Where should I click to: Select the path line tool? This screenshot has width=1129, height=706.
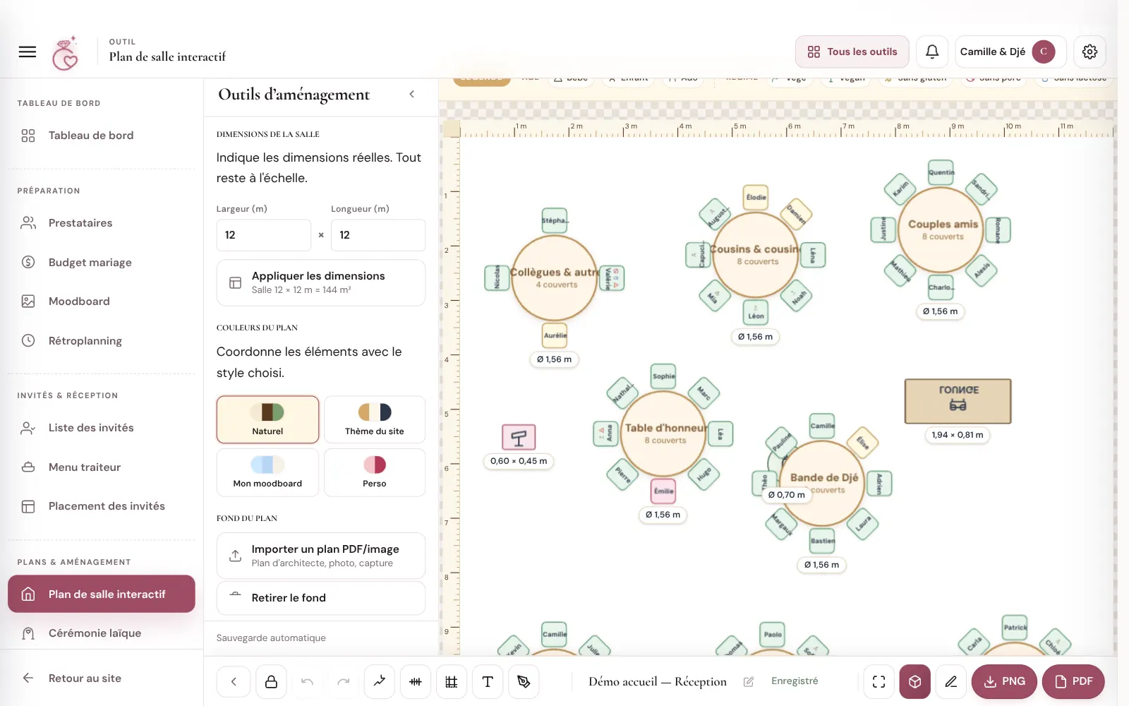click(x=380, y=681)
